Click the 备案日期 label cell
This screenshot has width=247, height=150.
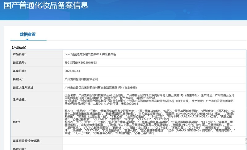pos(36,71)
